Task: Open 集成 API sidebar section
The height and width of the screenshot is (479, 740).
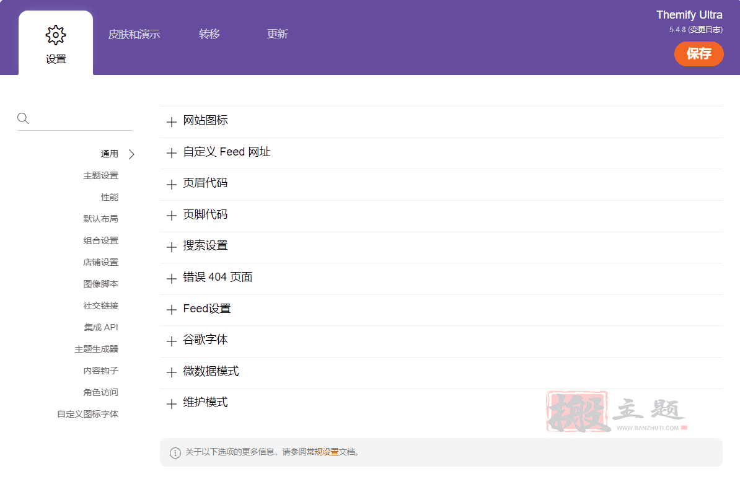Action: pos(101,328)
